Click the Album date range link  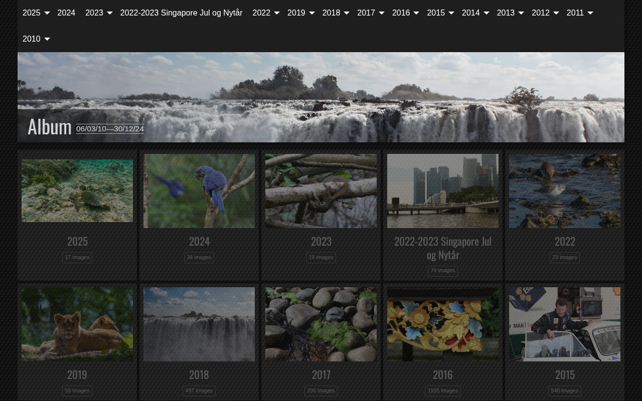pos(110,129)
